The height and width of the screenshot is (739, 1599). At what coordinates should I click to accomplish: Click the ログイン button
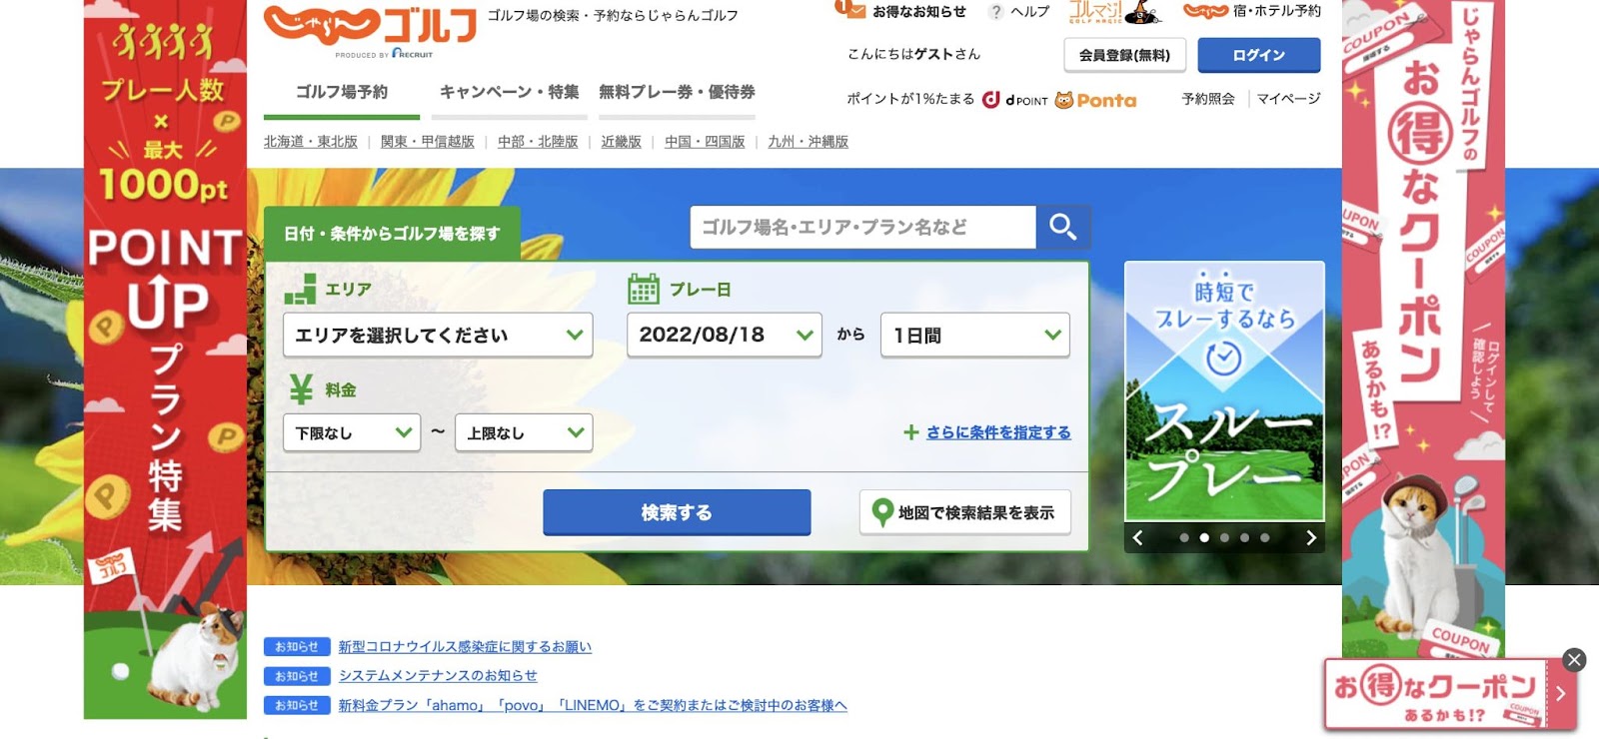coord(1259,55)
